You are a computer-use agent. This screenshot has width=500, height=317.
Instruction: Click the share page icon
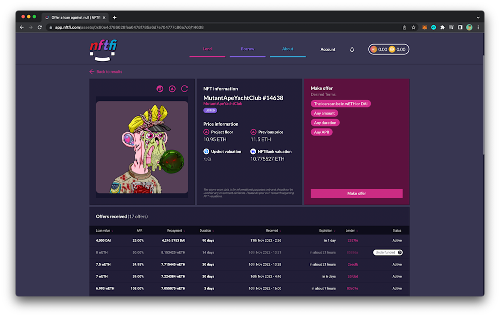pyautogui.click(x=404, y=27)
